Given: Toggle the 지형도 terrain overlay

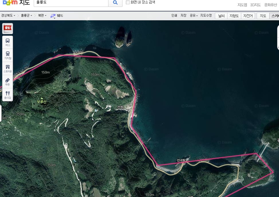Looking at the screenshot, I should tap(234, 16).
